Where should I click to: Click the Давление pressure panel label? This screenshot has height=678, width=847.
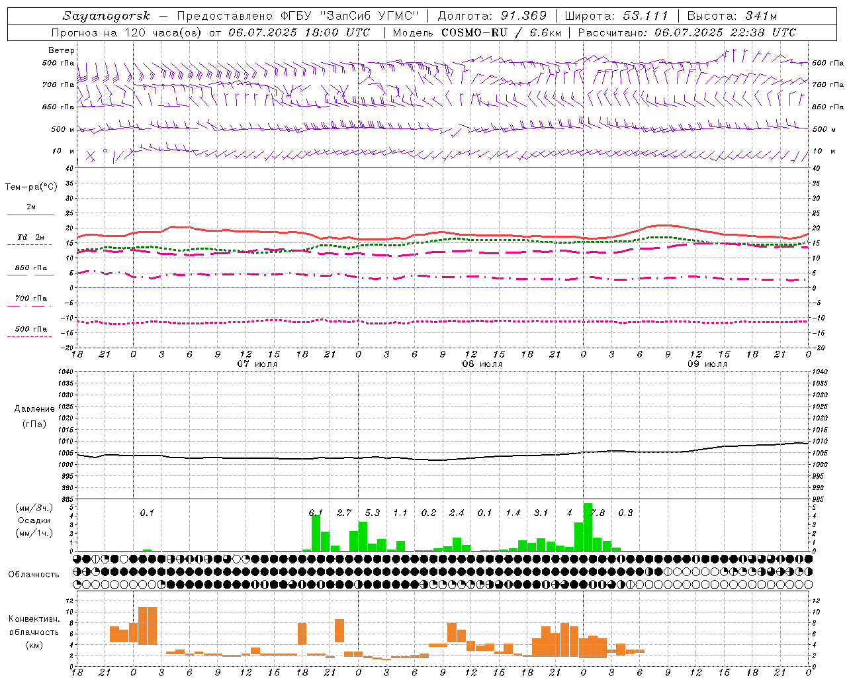coord(34,409)
